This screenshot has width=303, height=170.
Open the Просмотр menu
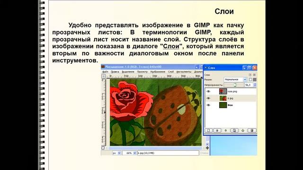point(142,72)
